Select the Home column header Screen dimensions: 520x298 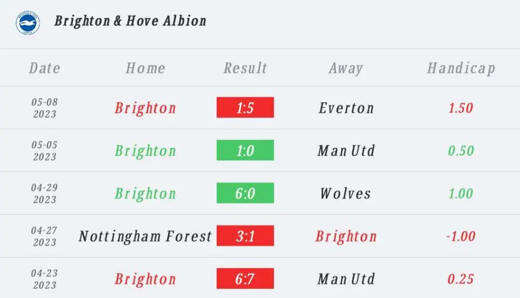pyautogui.click(x=145, y=68)
